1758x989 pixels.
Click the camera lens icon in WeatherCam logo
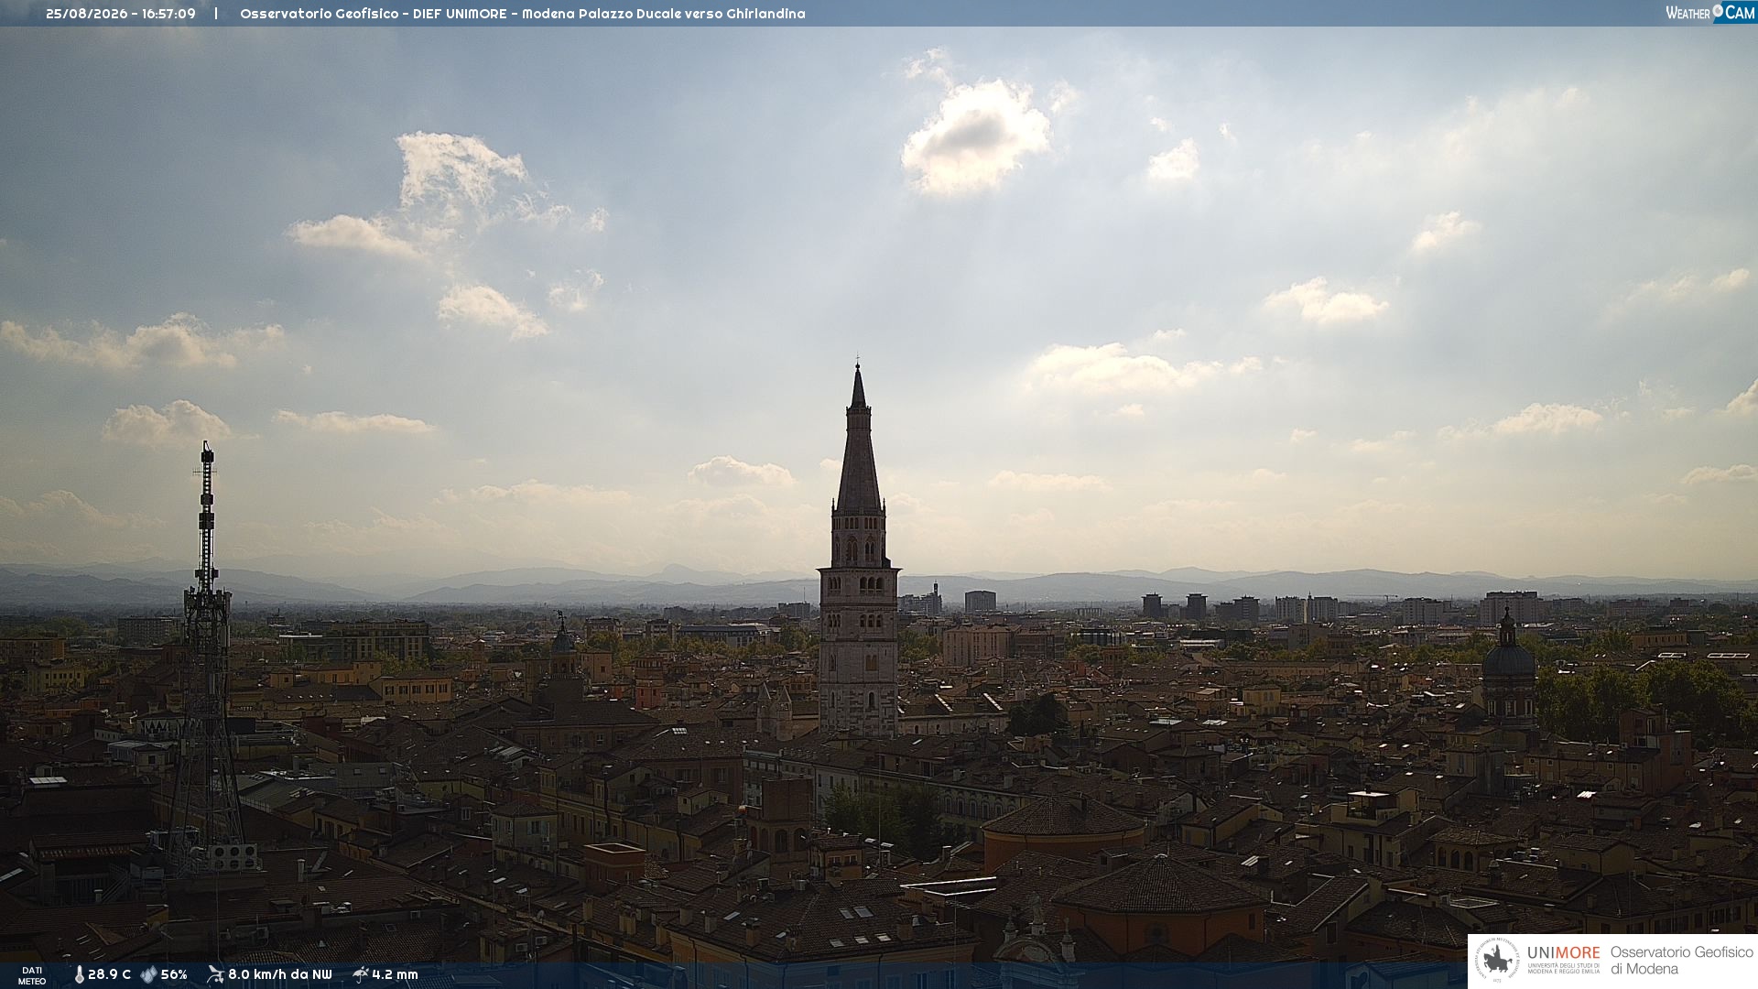click(1718, 11)
